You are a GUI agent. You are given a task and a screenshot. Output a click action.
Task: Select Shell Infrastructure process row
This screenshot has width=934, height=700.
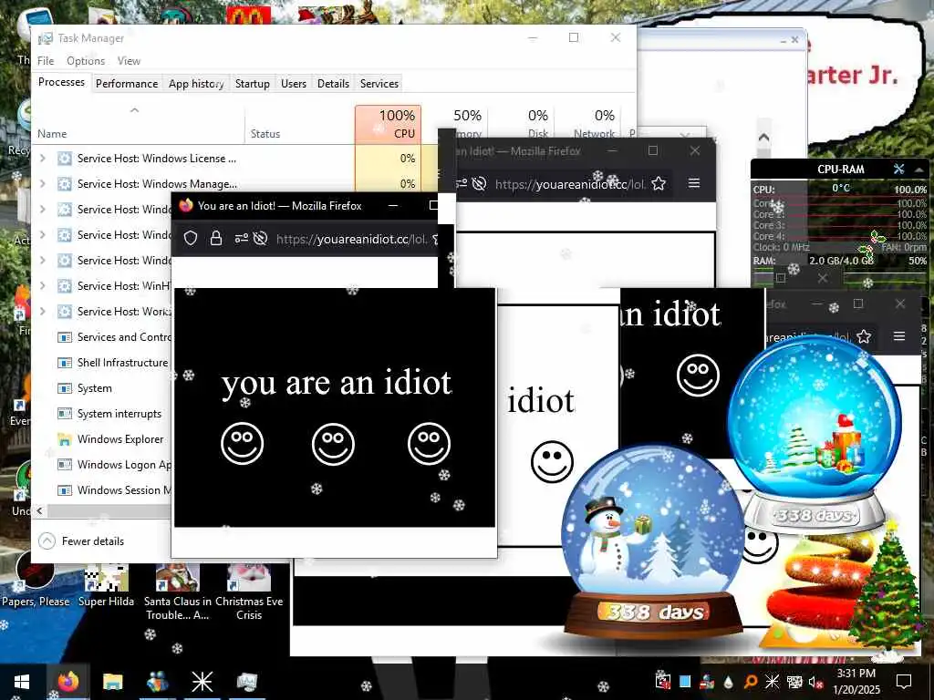click(x=103, y=363)
